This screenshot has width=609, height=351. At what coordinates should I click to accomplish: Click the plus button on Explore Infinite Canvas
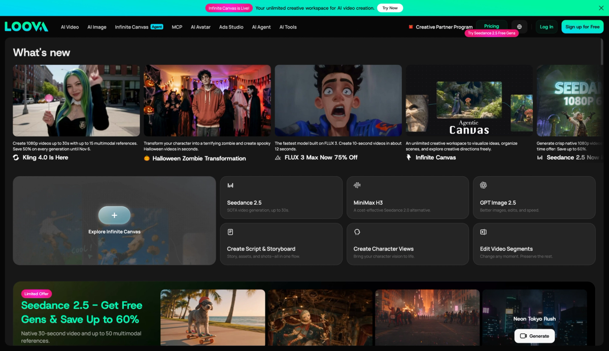(x=114, y=215)
